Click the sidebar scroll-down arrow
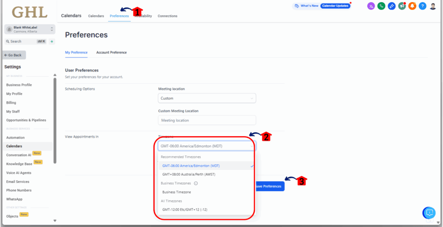The height and width of the screenshot is (227, 443). [x=55, y=221]
